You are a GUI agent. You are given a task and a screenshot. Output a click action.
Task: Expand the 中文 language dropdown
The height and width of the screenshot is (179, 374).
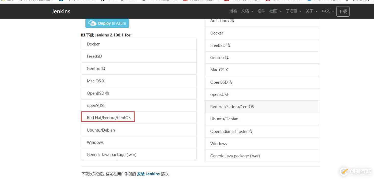click(328, 11)
